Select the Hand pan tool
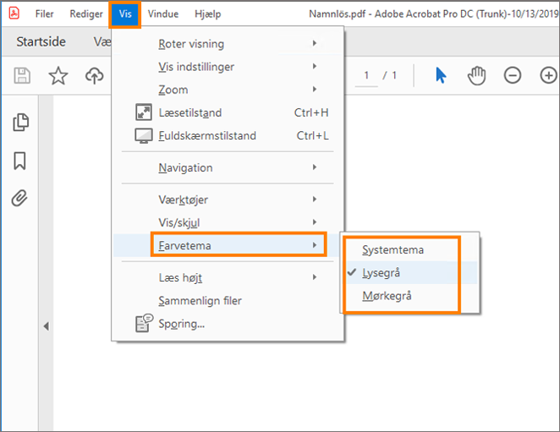The height and width of the screenshot is (432, 560). click(477, 75)
